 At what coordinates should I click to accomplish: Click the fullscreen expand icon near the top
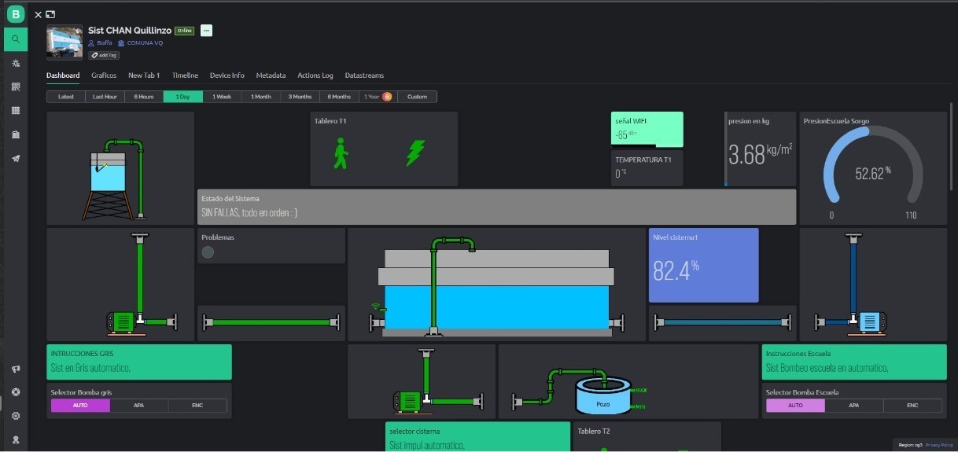pos(50,14)
